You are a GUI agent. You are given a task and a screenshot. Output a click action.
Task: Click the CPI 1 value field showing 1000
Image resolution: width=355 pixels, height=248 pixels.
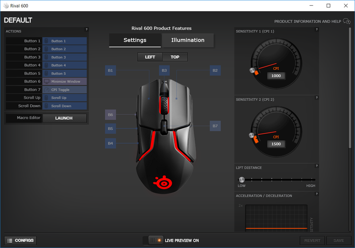pos(276,76)
